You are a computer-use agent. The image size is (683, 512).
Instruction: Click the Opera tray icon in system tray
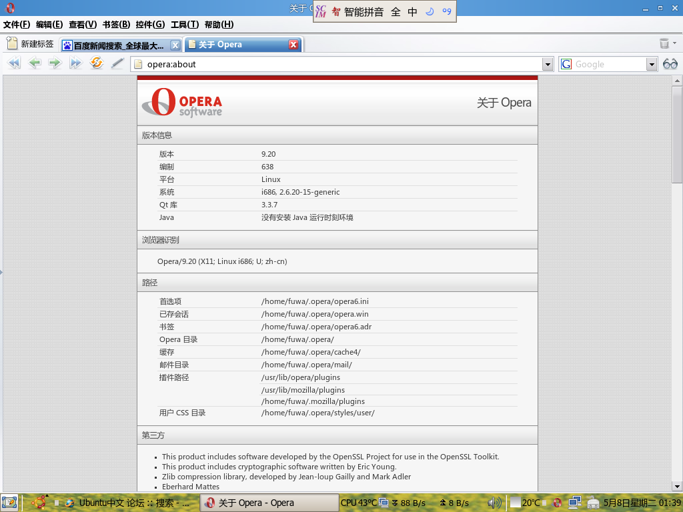[x=557, y=503]
